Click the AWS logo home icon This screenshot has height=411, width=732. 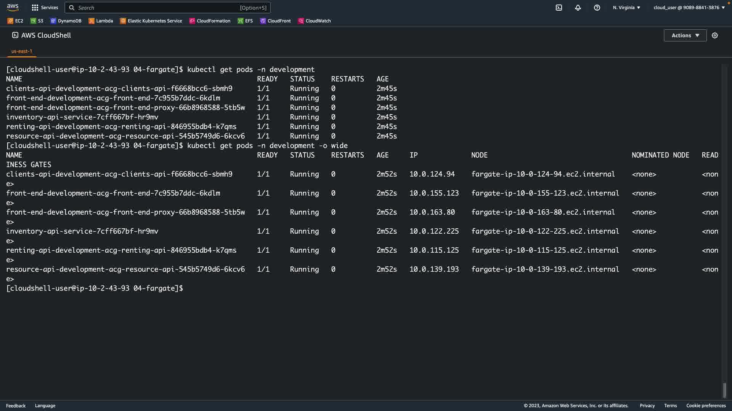click(x=13, y=7)
